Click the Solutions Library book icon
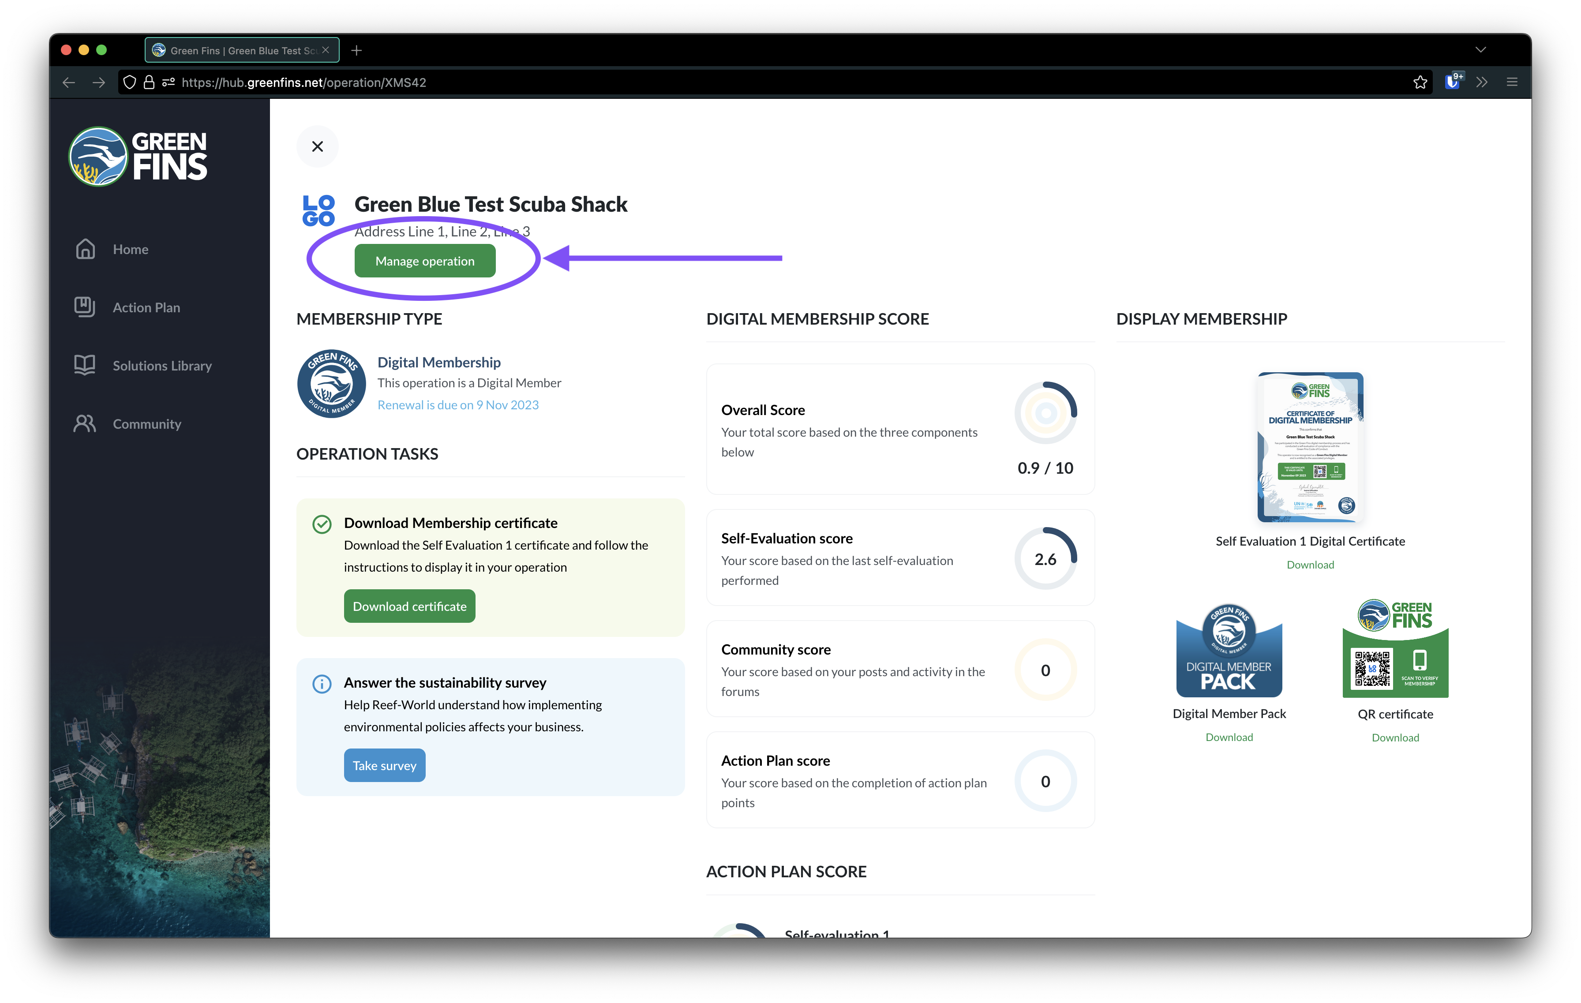Viewport: 1581px width, 1003px height. [x=85, y=365]
